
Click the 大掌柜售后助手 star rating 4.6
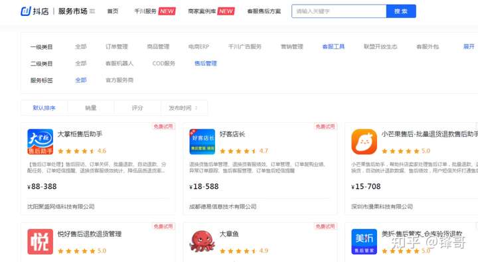(82, 151)
